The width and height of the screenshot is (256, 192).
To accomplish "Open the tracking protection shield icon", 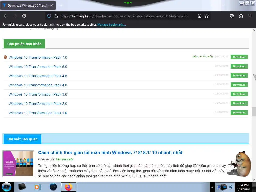I will tap(49, 16).
